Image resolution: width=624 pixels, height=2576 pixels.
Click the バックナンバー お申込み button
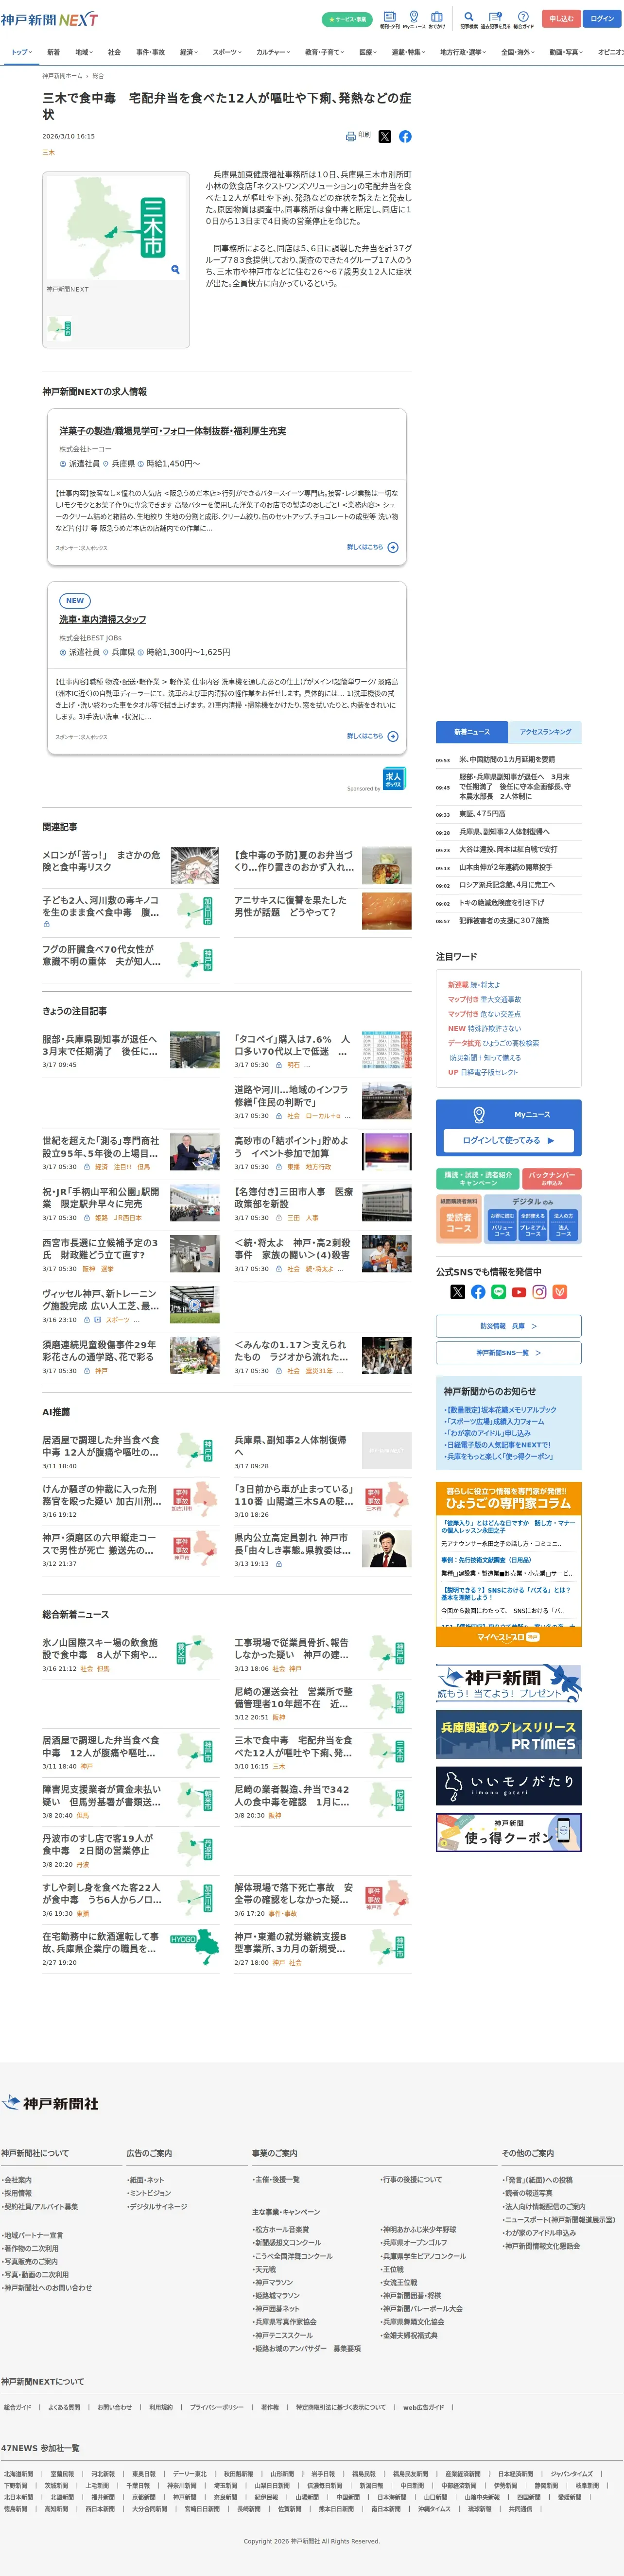pyautogui.click(x=552, y=1179)
